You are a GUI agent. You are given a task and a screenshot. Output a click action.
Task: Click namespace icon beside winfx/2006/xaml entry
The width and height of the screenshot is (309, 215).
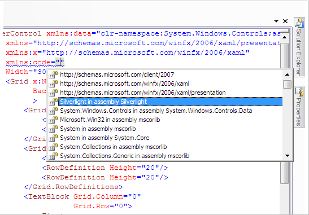[x=53, y=84]
